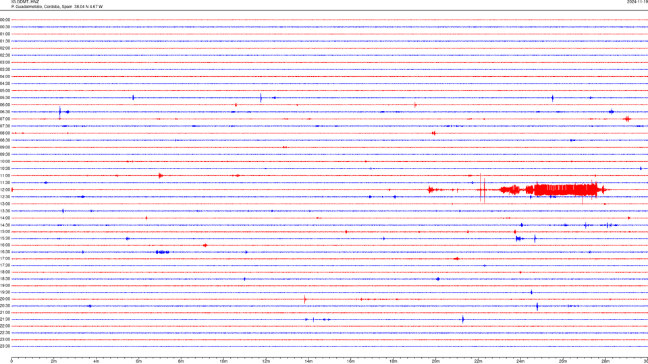
Task: Click the 02:00 time label
Action: [x=5, y=49]
